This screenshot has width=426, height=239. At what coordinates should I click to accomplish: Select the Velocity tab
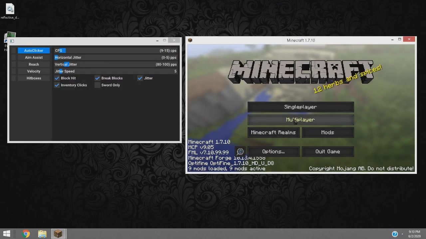click(34, 71)
